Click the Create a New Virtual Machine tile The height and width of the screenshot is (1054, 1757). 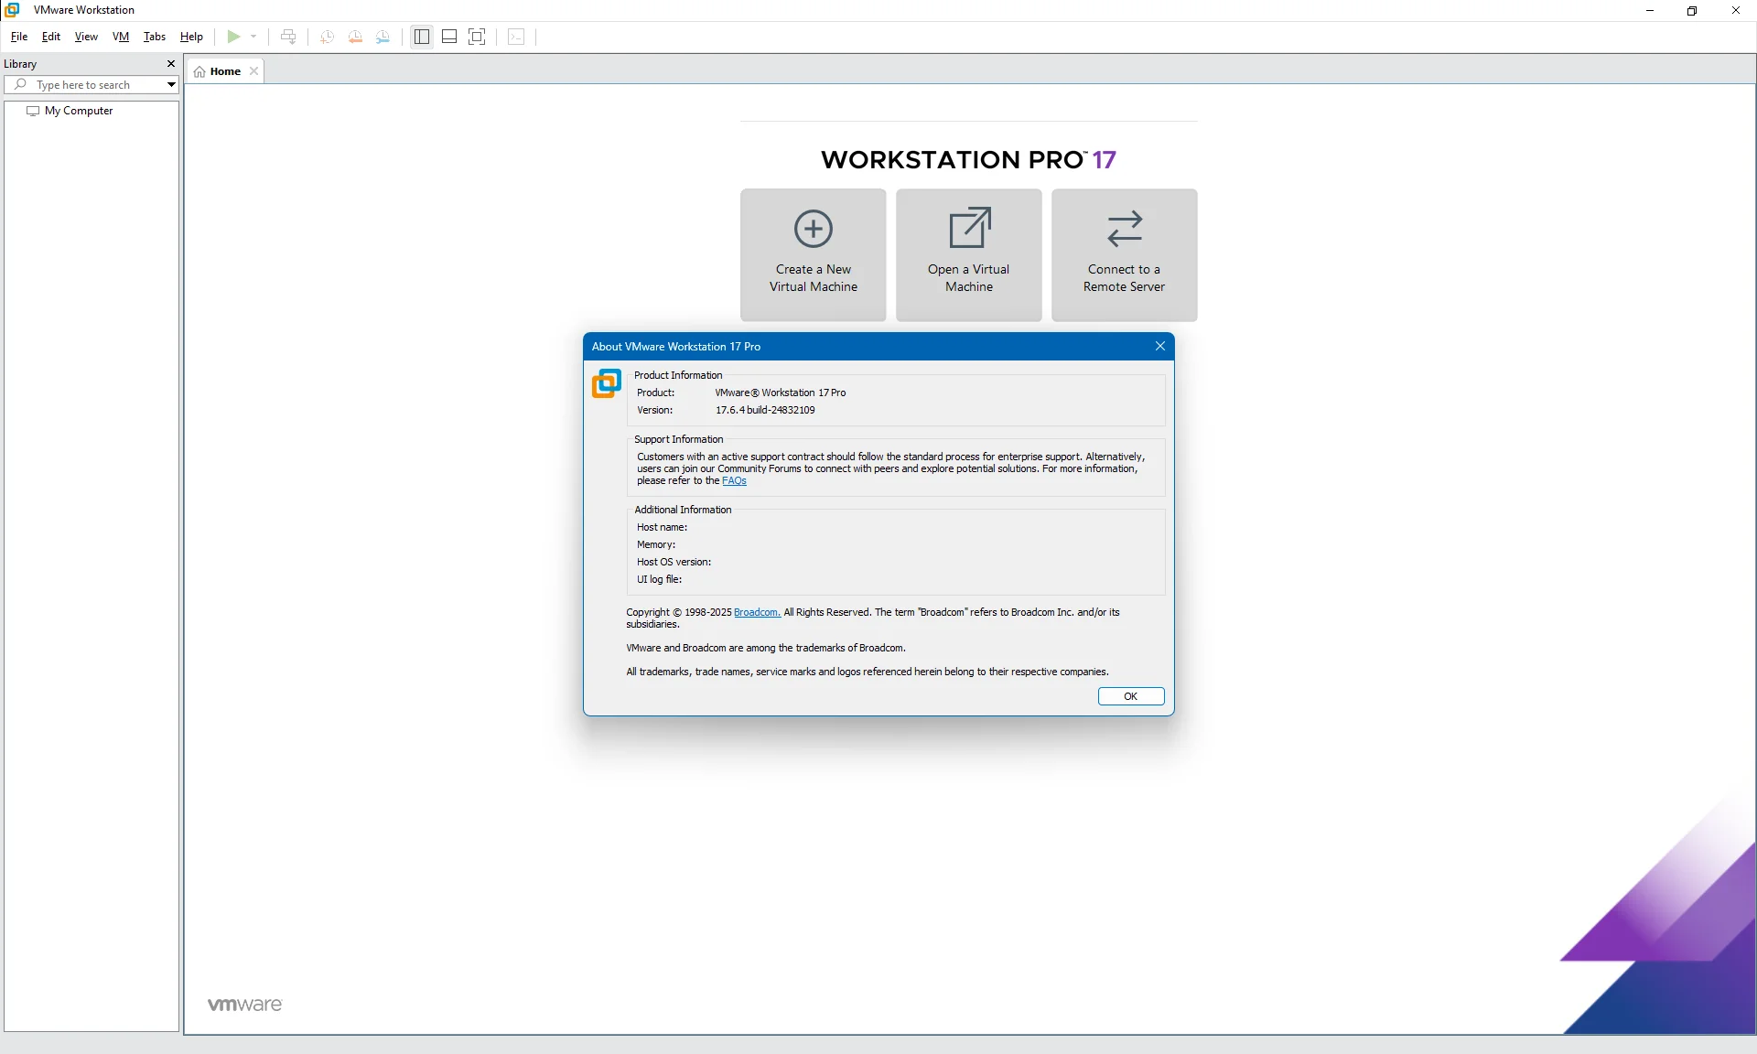pos(813,254)
